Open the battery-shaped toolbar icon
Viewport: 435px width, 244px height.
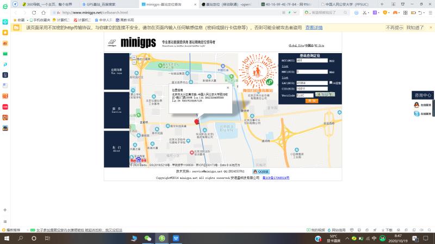pos(413,12)
